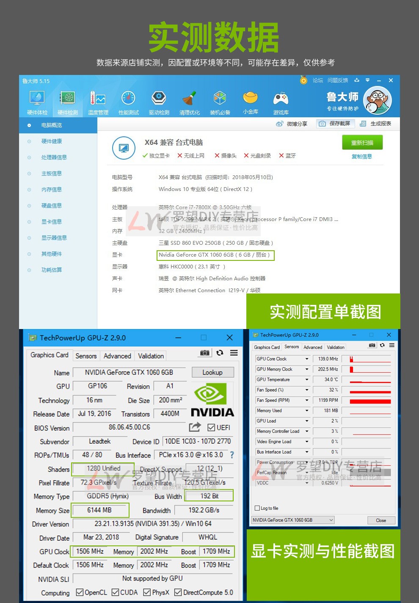This screenshot has width=419, height=603.
Task: Select 电脑概览 in the sidebar
Action: point(58,125)
